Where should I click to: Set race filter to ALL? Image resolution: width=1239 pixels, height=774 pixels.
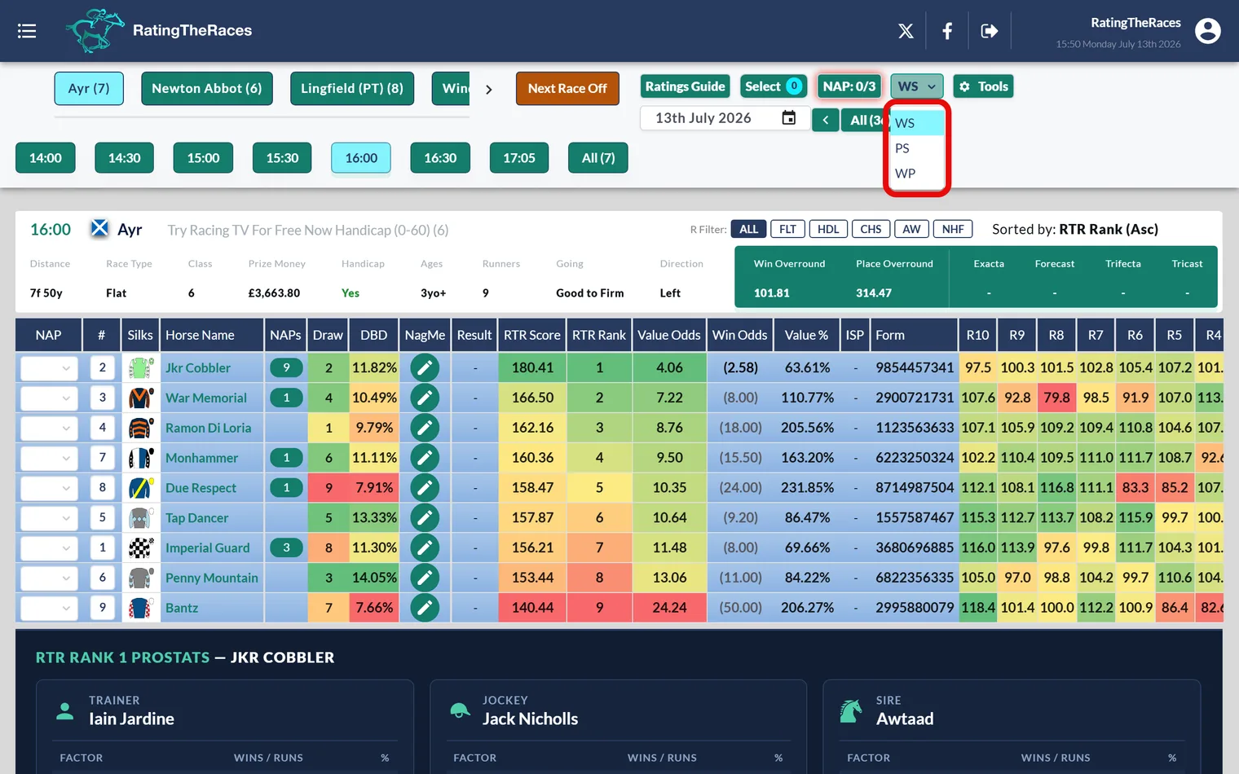click(748, 229)
